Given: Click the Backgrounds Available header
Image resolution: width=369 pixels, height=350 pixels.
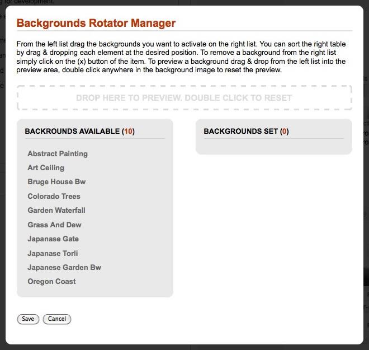Looking at the screenshot, I should pyautogui.click(x=72, y=132).
